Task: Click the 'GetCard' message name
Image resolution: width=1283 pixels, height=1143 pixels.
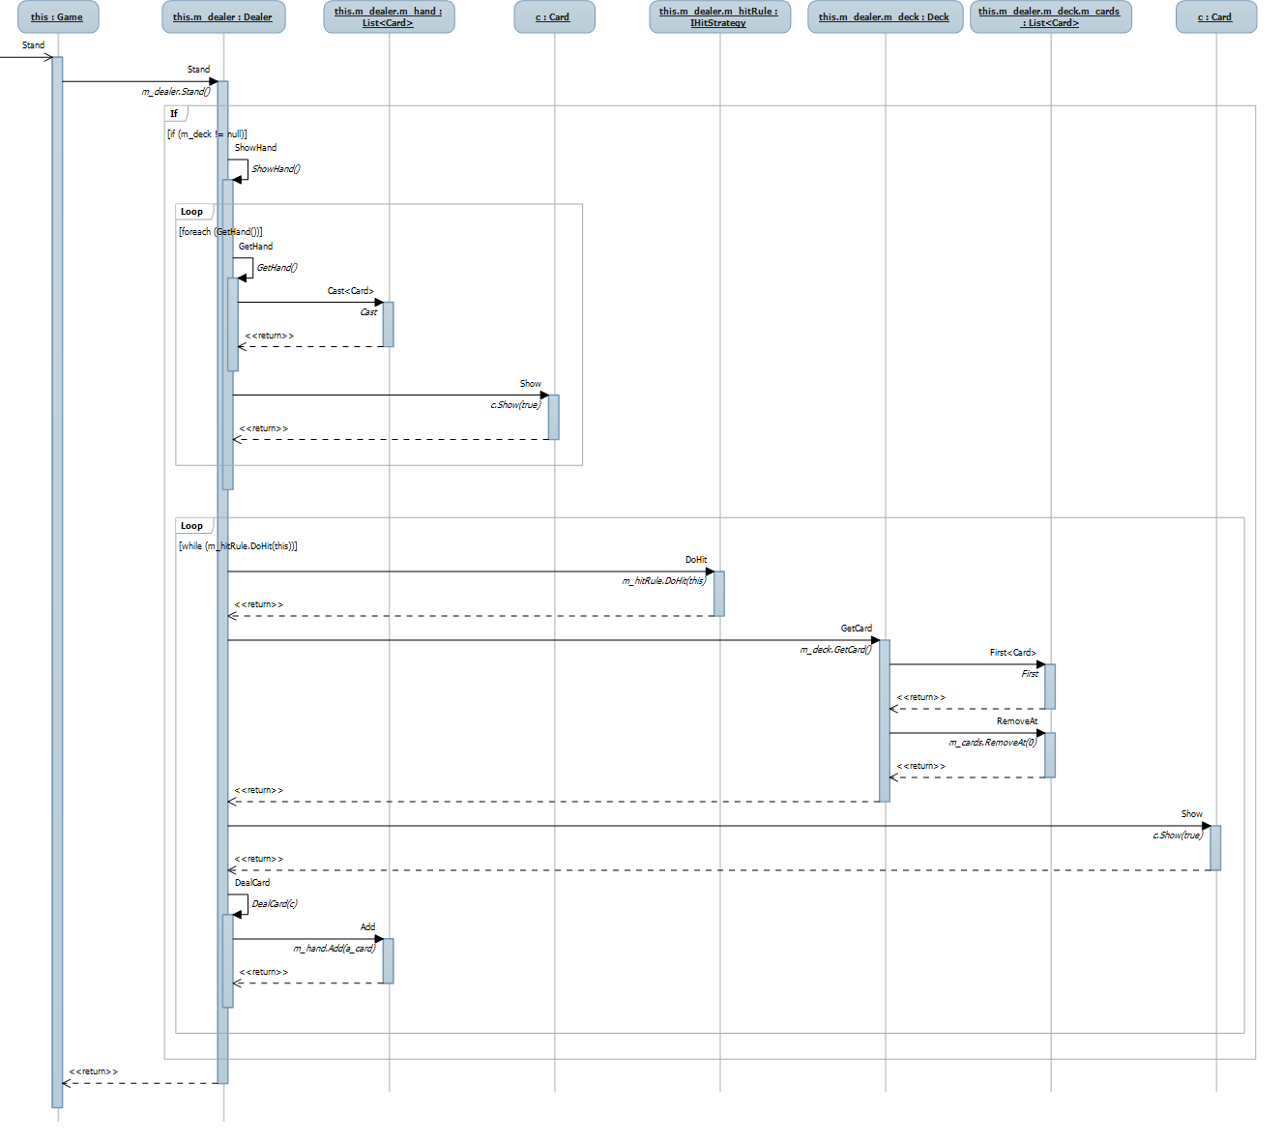Action: (x=857, y=629)
